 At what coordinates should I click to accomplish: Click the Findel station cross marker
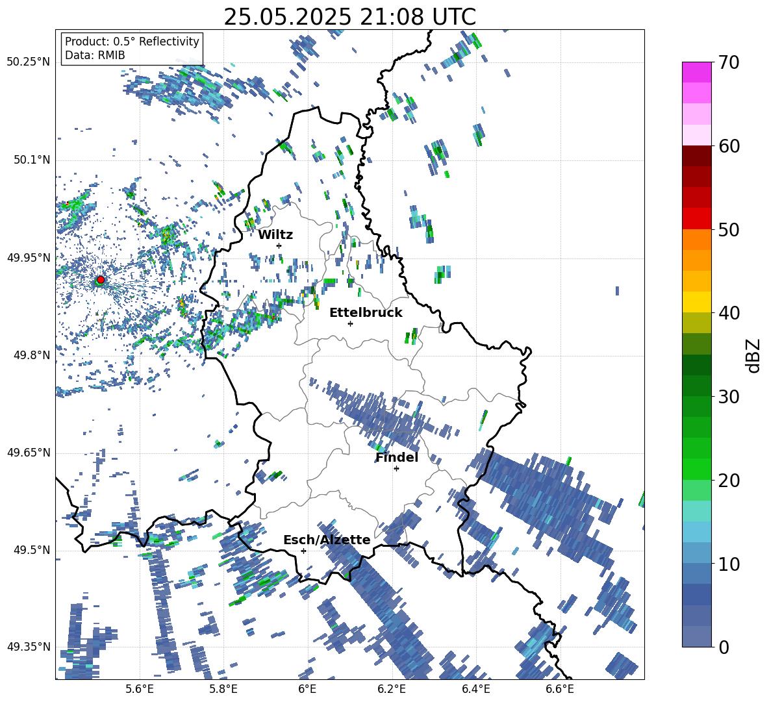396,469
